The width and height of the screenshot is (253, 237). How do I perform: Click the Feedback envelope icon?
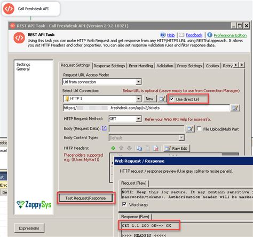pyautogui.click(x=181, y=35)
